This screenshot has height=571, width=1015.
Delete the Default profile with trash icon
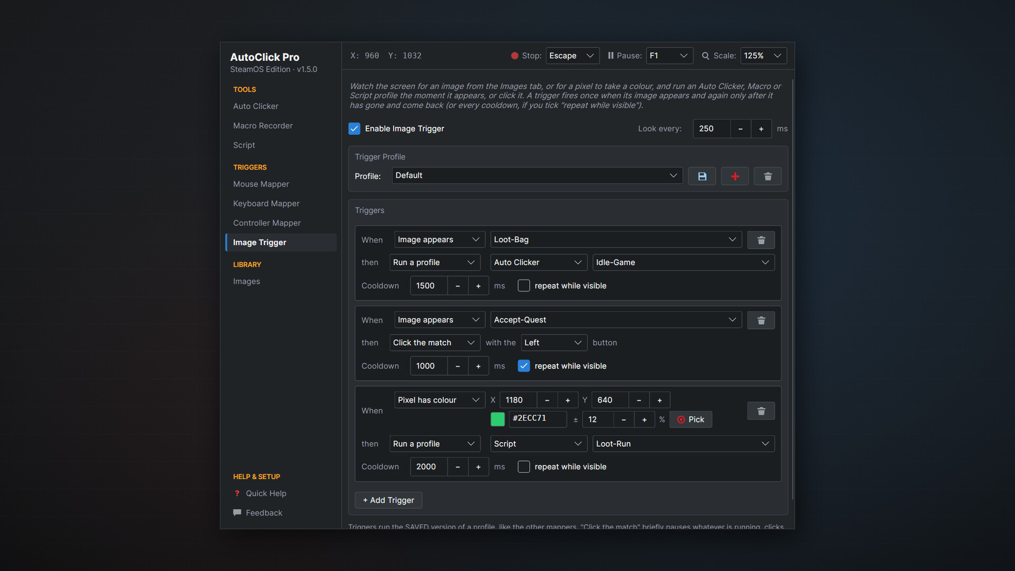click(x=768, y=176)
